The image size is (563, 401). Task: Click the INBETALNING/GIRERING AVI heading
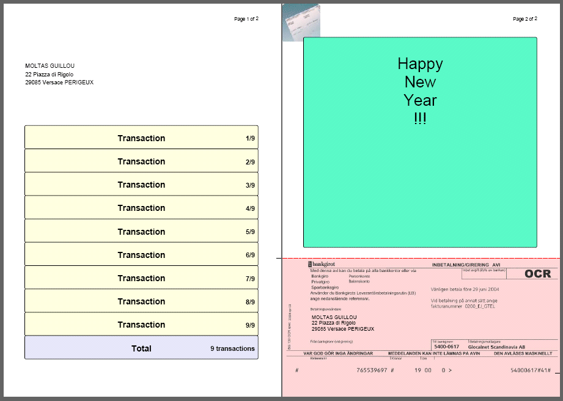tap(466, 265)
